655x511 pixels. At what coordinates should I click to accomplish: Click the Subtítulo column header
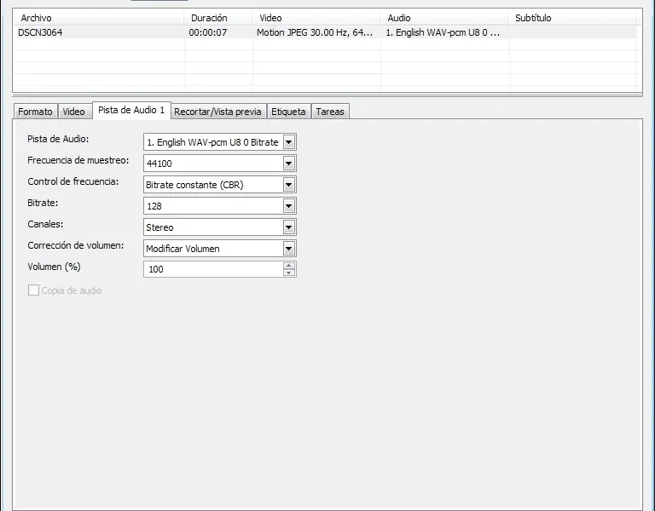(x=572, y=18)
